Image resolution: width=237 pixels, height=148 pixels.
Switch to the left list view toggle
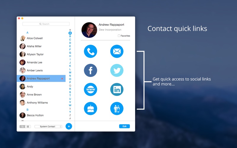pos(23,127)
